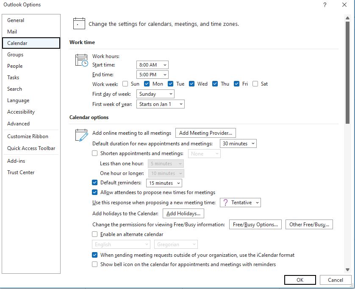The width and height of the screenshot is (355, 289).
Task: Click the Less than one hour dropdown
Action: click(166, 164)
